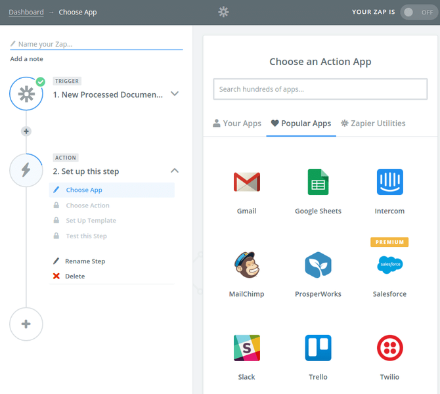Click the Trello label text
Viewport: 440px width, 394px height.
pos(318,377)
